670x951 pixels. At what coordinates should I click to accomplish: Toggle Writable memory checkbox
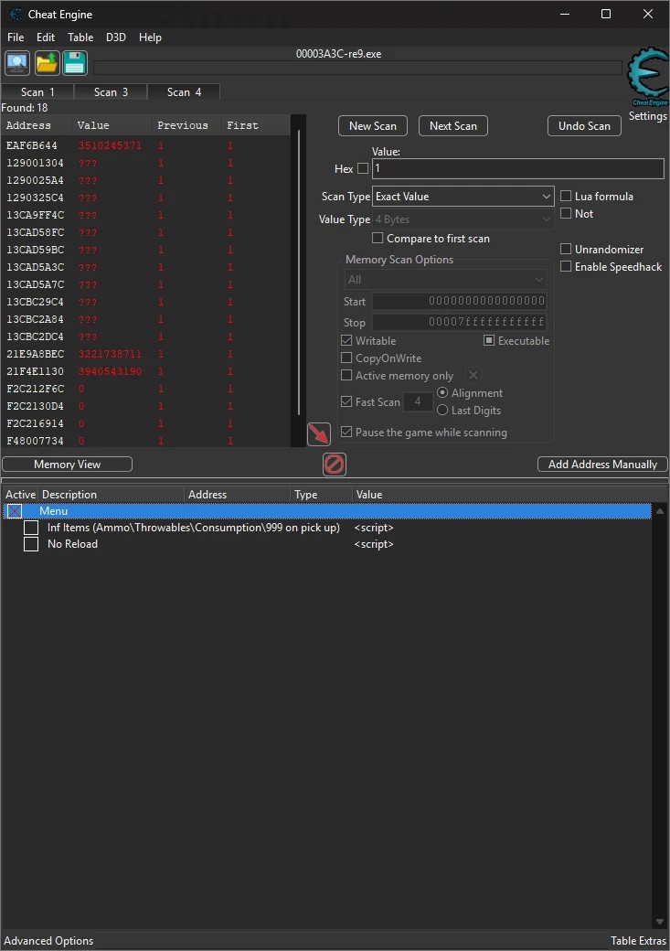(346, 341)
